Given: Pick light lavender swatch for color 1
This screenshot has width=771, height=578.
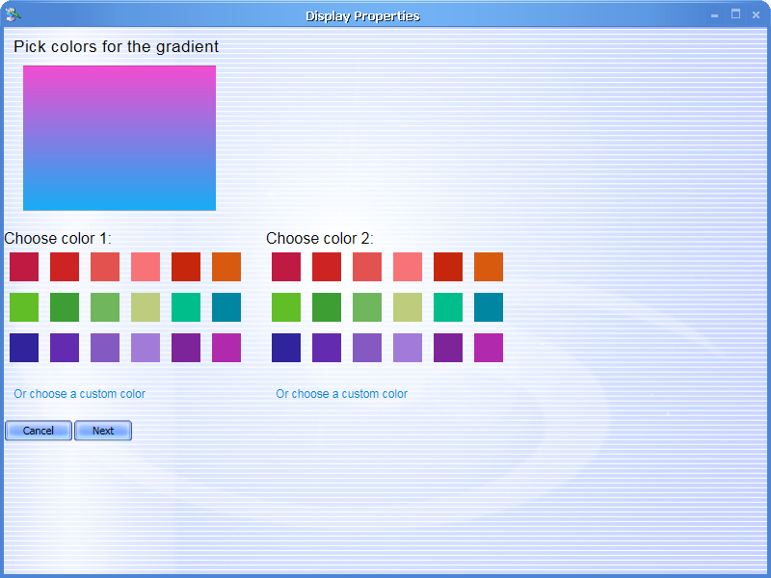Looking at the screenshot, I should click(x=146, y=348).
